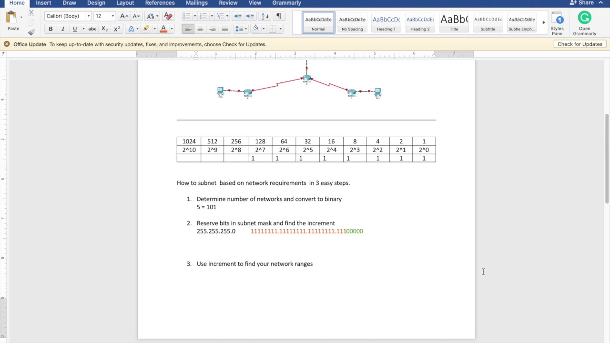
Task: Open the Styles Pane
Action: [x=557, y=23]
